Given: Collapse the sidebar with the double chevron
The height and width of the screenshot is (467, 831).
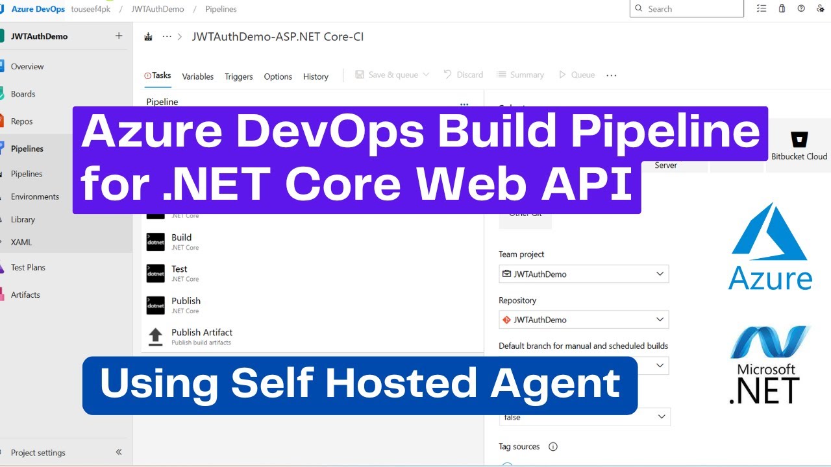Looking at the screenshot, I should pyautogui.click(x=119, y=452).
